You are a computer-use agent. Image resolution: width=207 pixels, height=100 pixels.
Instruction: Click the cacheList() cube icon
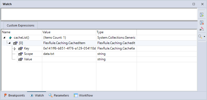(10, 38)
